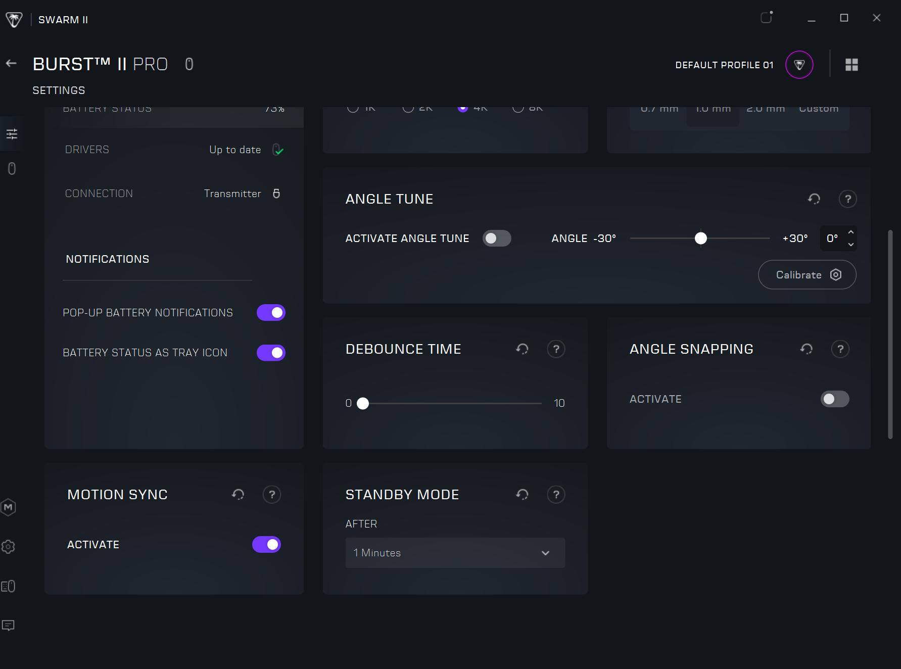The height and width of the screenshot is (669, 901).
Task: Click the back arrow next to BURST II PRO
Action: pyautogui.click(x=11, y=64)
